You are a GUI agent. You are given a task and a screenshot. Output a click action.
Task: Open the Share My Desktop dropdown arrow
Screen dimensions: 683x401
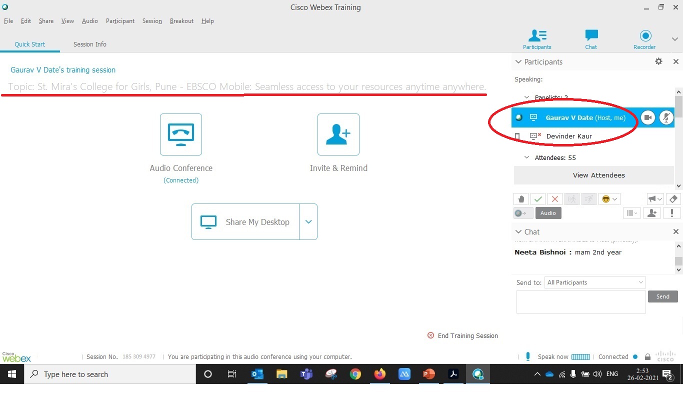click(x=308, y=222)
